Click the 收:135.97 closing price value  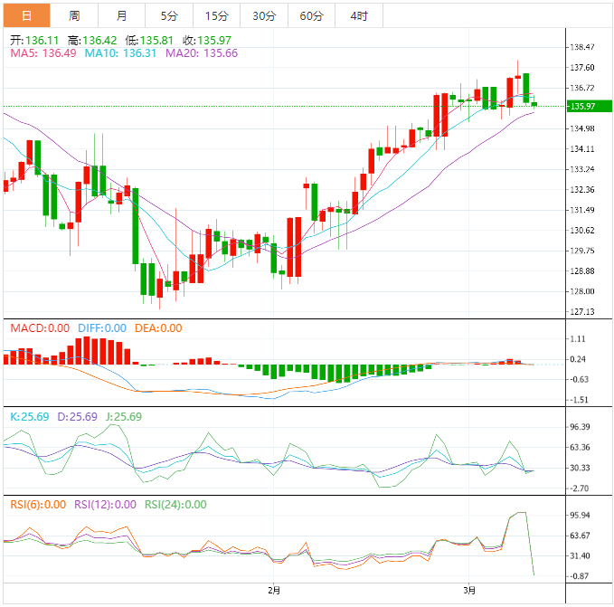[x=207, y=41]
